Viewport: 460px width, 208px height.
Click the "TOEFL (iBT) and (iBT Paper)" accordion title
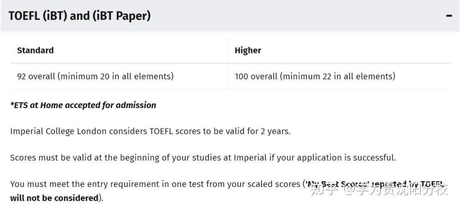(x=80, y=16)
